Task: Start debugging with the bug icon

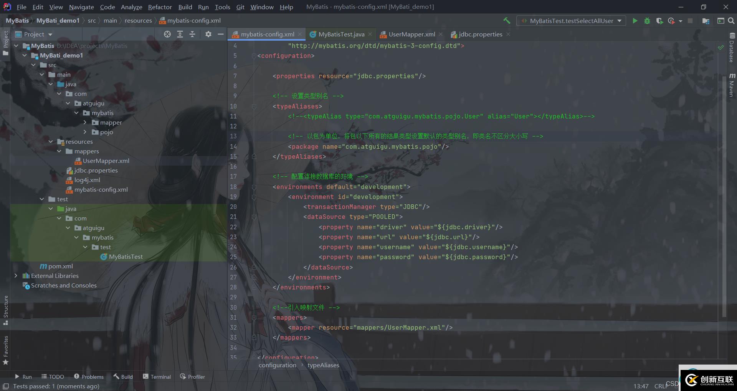Action: (x=647, y=21)
